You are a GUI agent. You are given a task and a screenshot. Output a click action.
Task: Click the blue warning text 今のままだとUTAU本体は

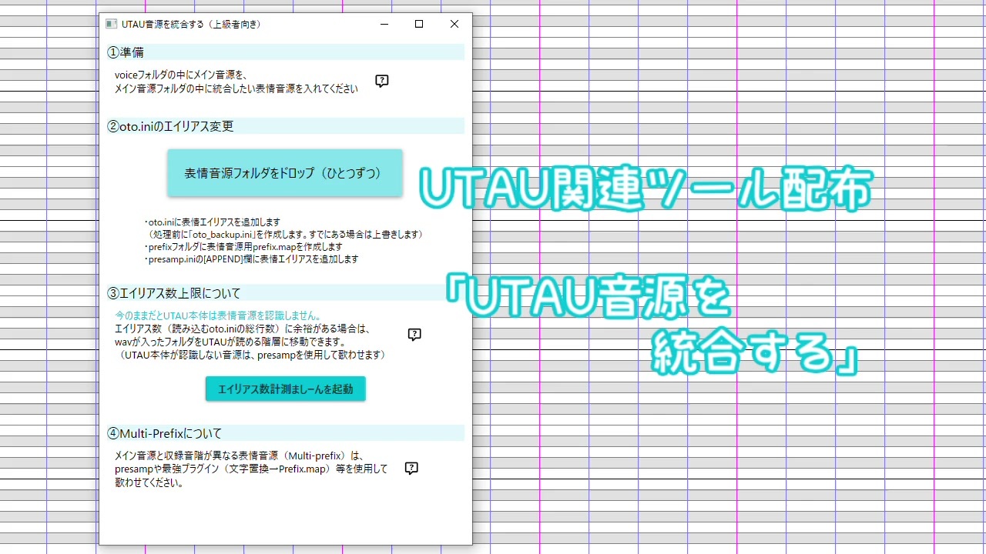[218, 315]
